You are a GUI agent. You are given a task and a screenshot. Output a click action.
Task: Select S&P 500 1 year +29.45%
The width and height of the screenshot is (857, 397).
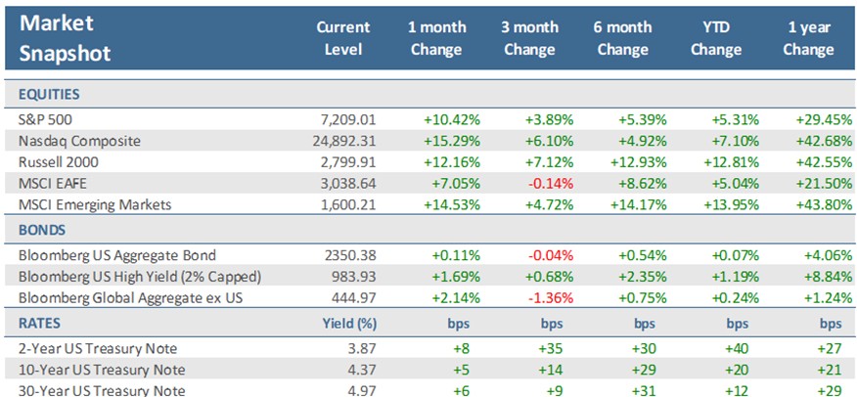824,119
